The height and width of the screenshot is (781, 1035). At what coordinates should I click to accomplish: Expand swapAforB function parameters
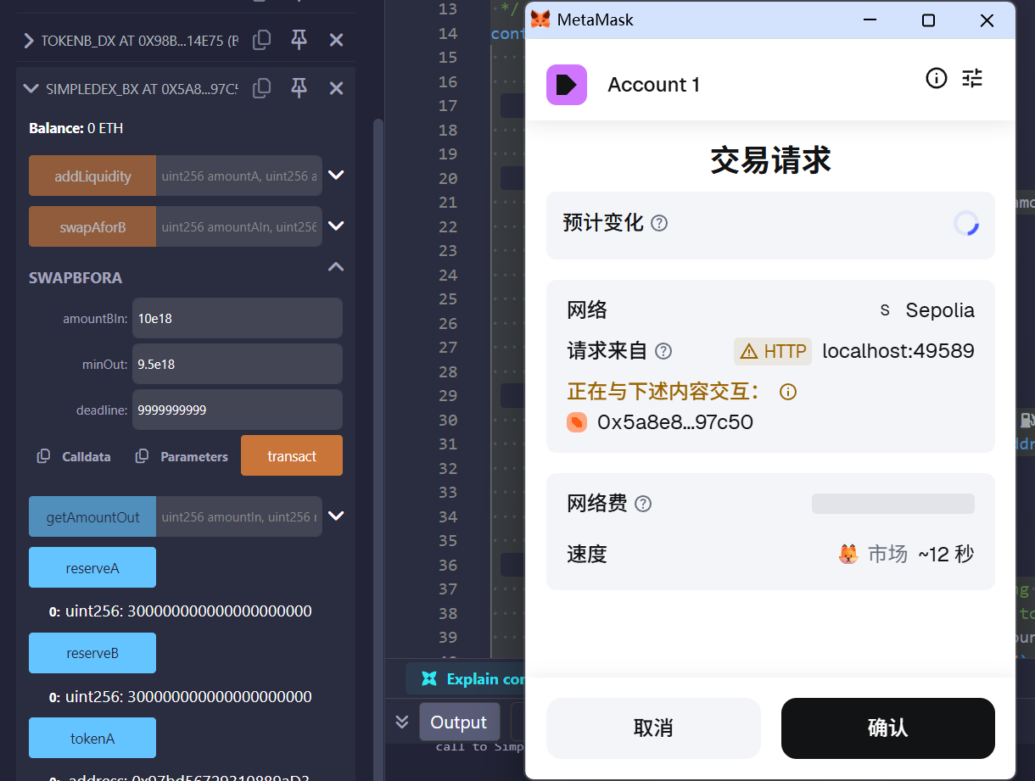(336, 226)
